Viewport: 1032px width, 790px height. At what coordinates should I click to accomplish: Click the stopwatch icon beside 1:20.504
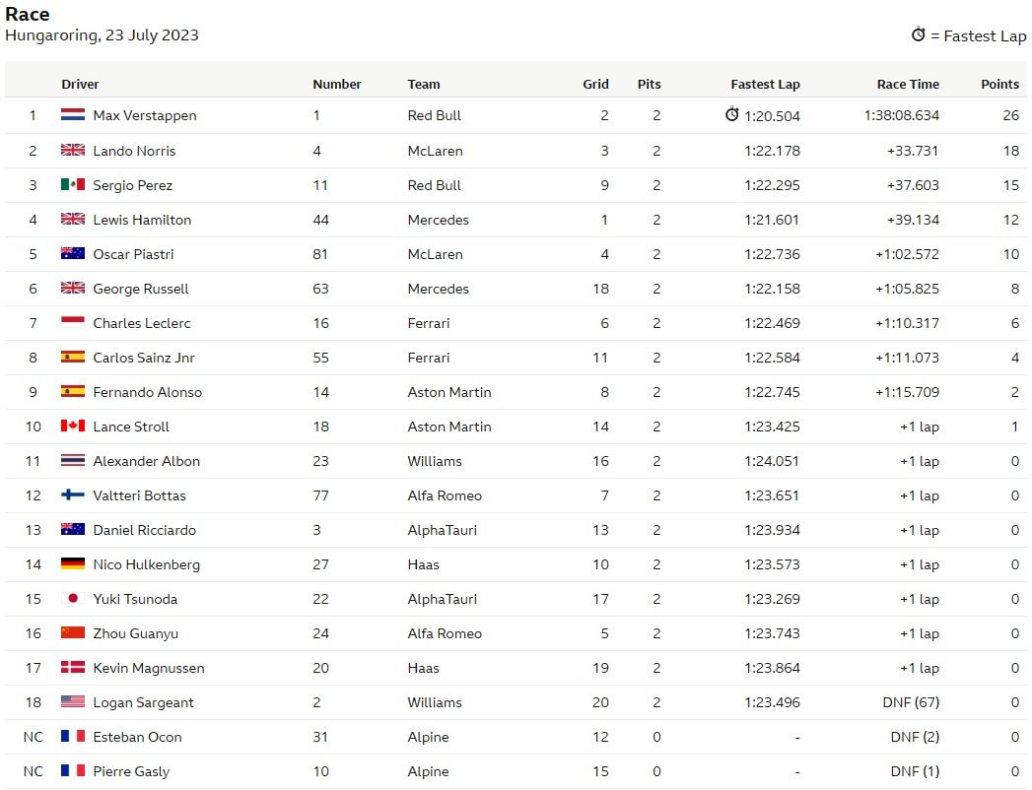[x=731, y=115]
